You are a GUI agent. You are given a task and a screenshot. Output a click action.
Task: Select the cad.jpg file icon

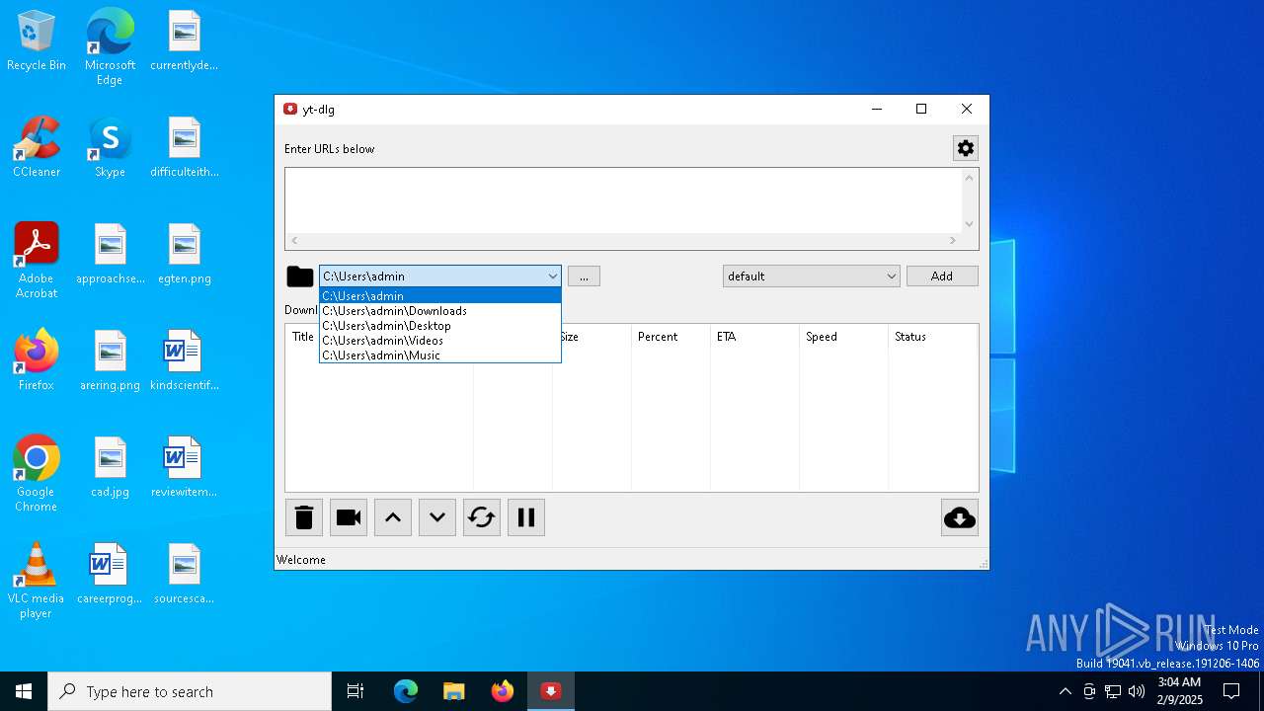coord(110,467)
